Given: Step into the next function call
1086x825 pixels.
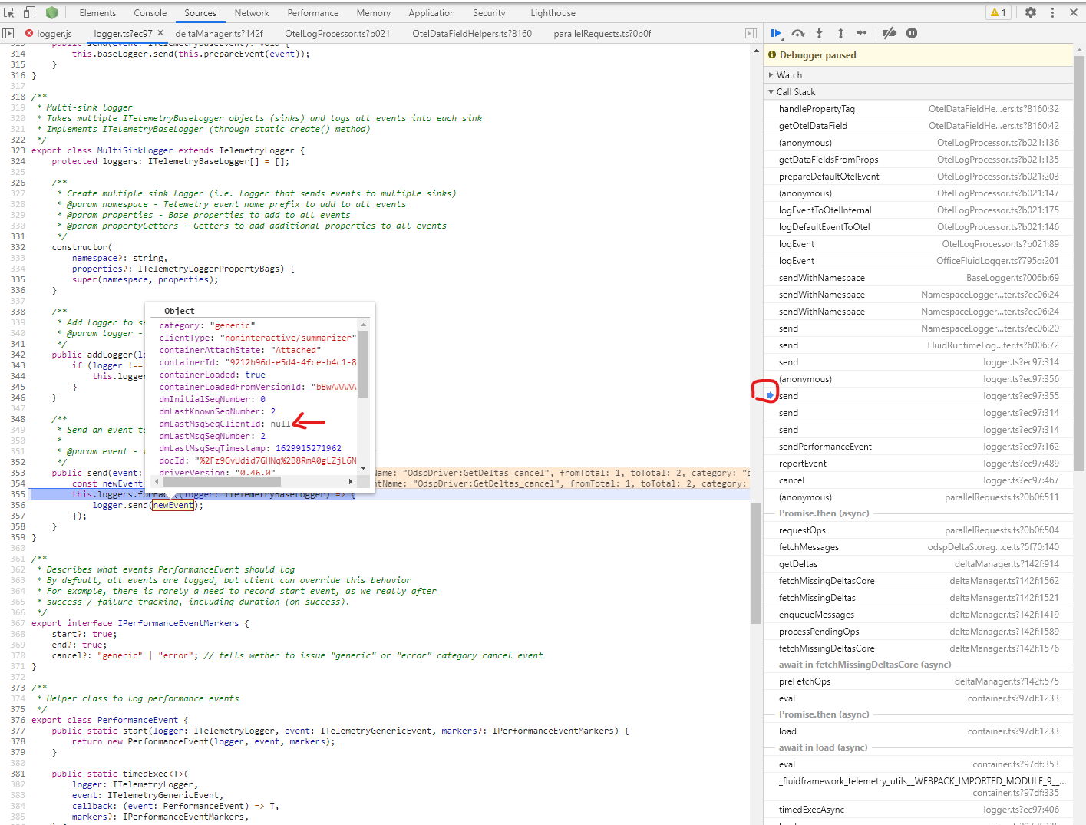Looking at the screenshot, I should tap(819, 33).
